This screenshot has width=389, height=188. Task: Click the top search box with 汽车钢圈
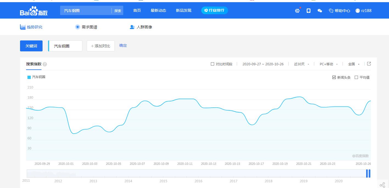click(86, 11)
